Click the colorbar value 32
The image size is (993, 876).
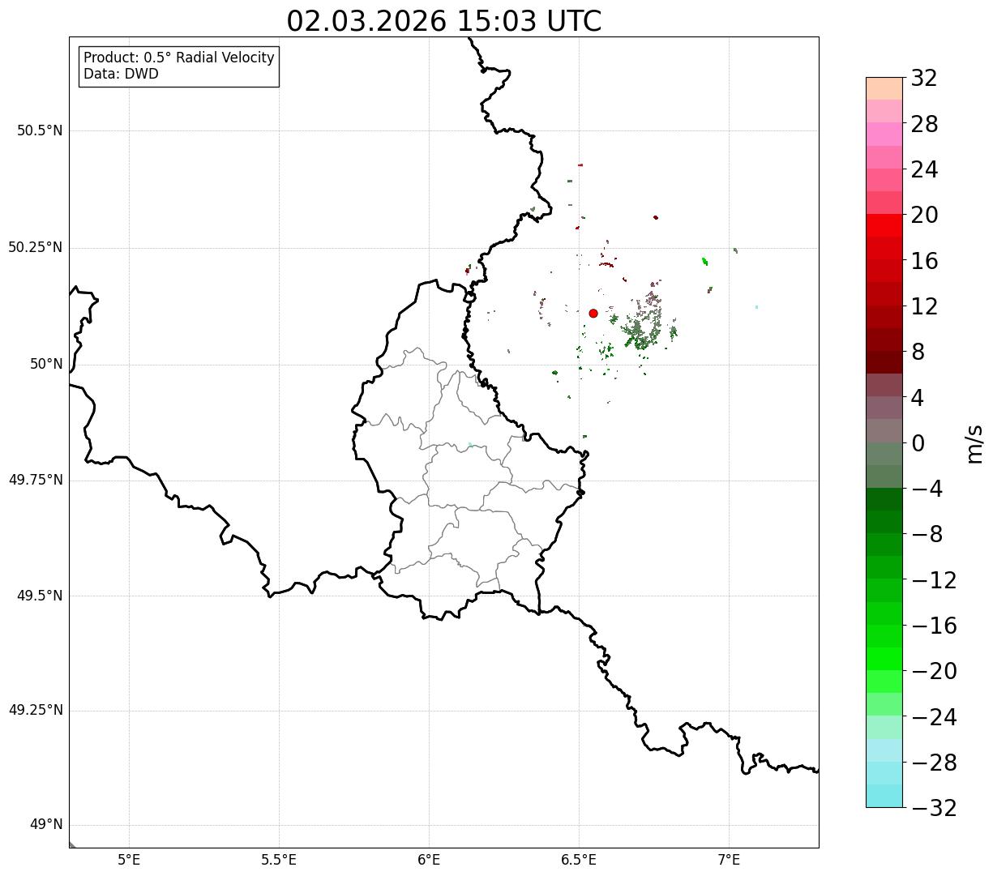[924, 78]
